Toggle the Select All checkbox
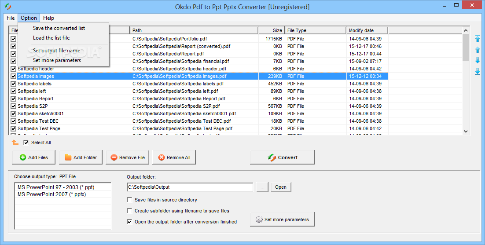Viewport: 485px width, 245px height. tap(26, 143)
